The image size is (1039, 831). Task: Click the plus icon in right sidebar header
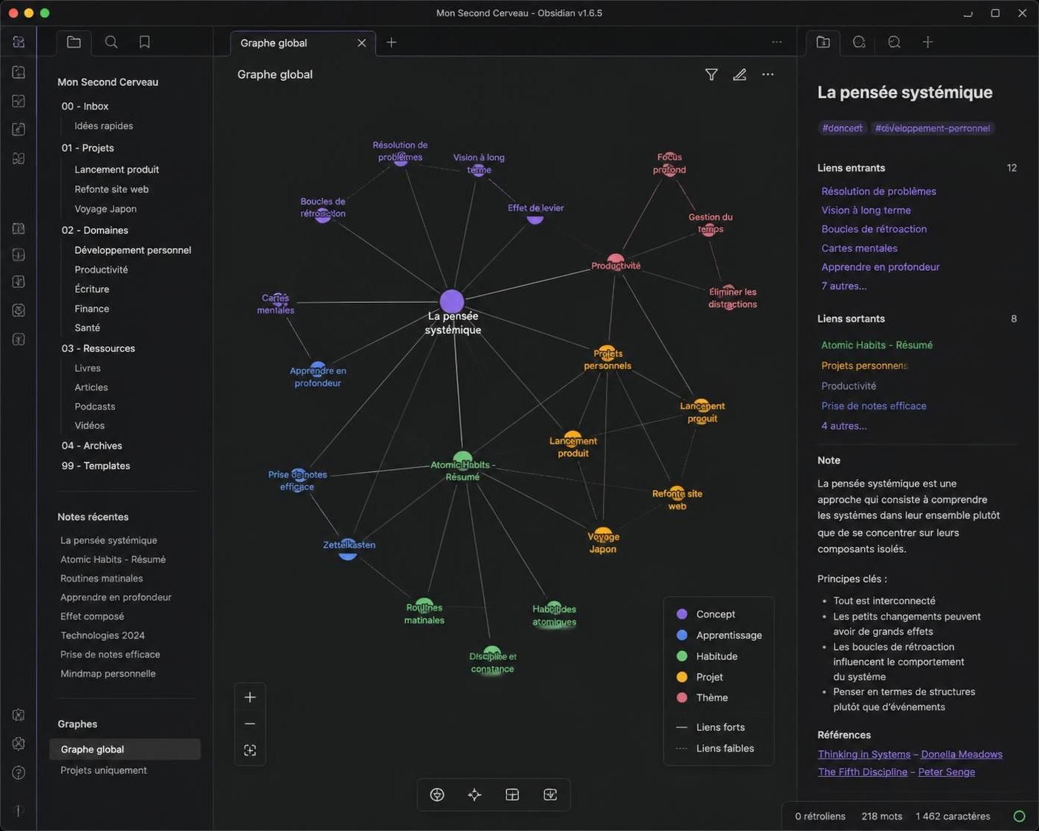point(928,42)
